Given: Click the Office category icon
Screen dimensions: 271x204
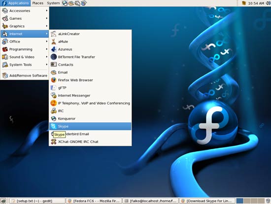Looking at the screenshot, I should [5, 41].
